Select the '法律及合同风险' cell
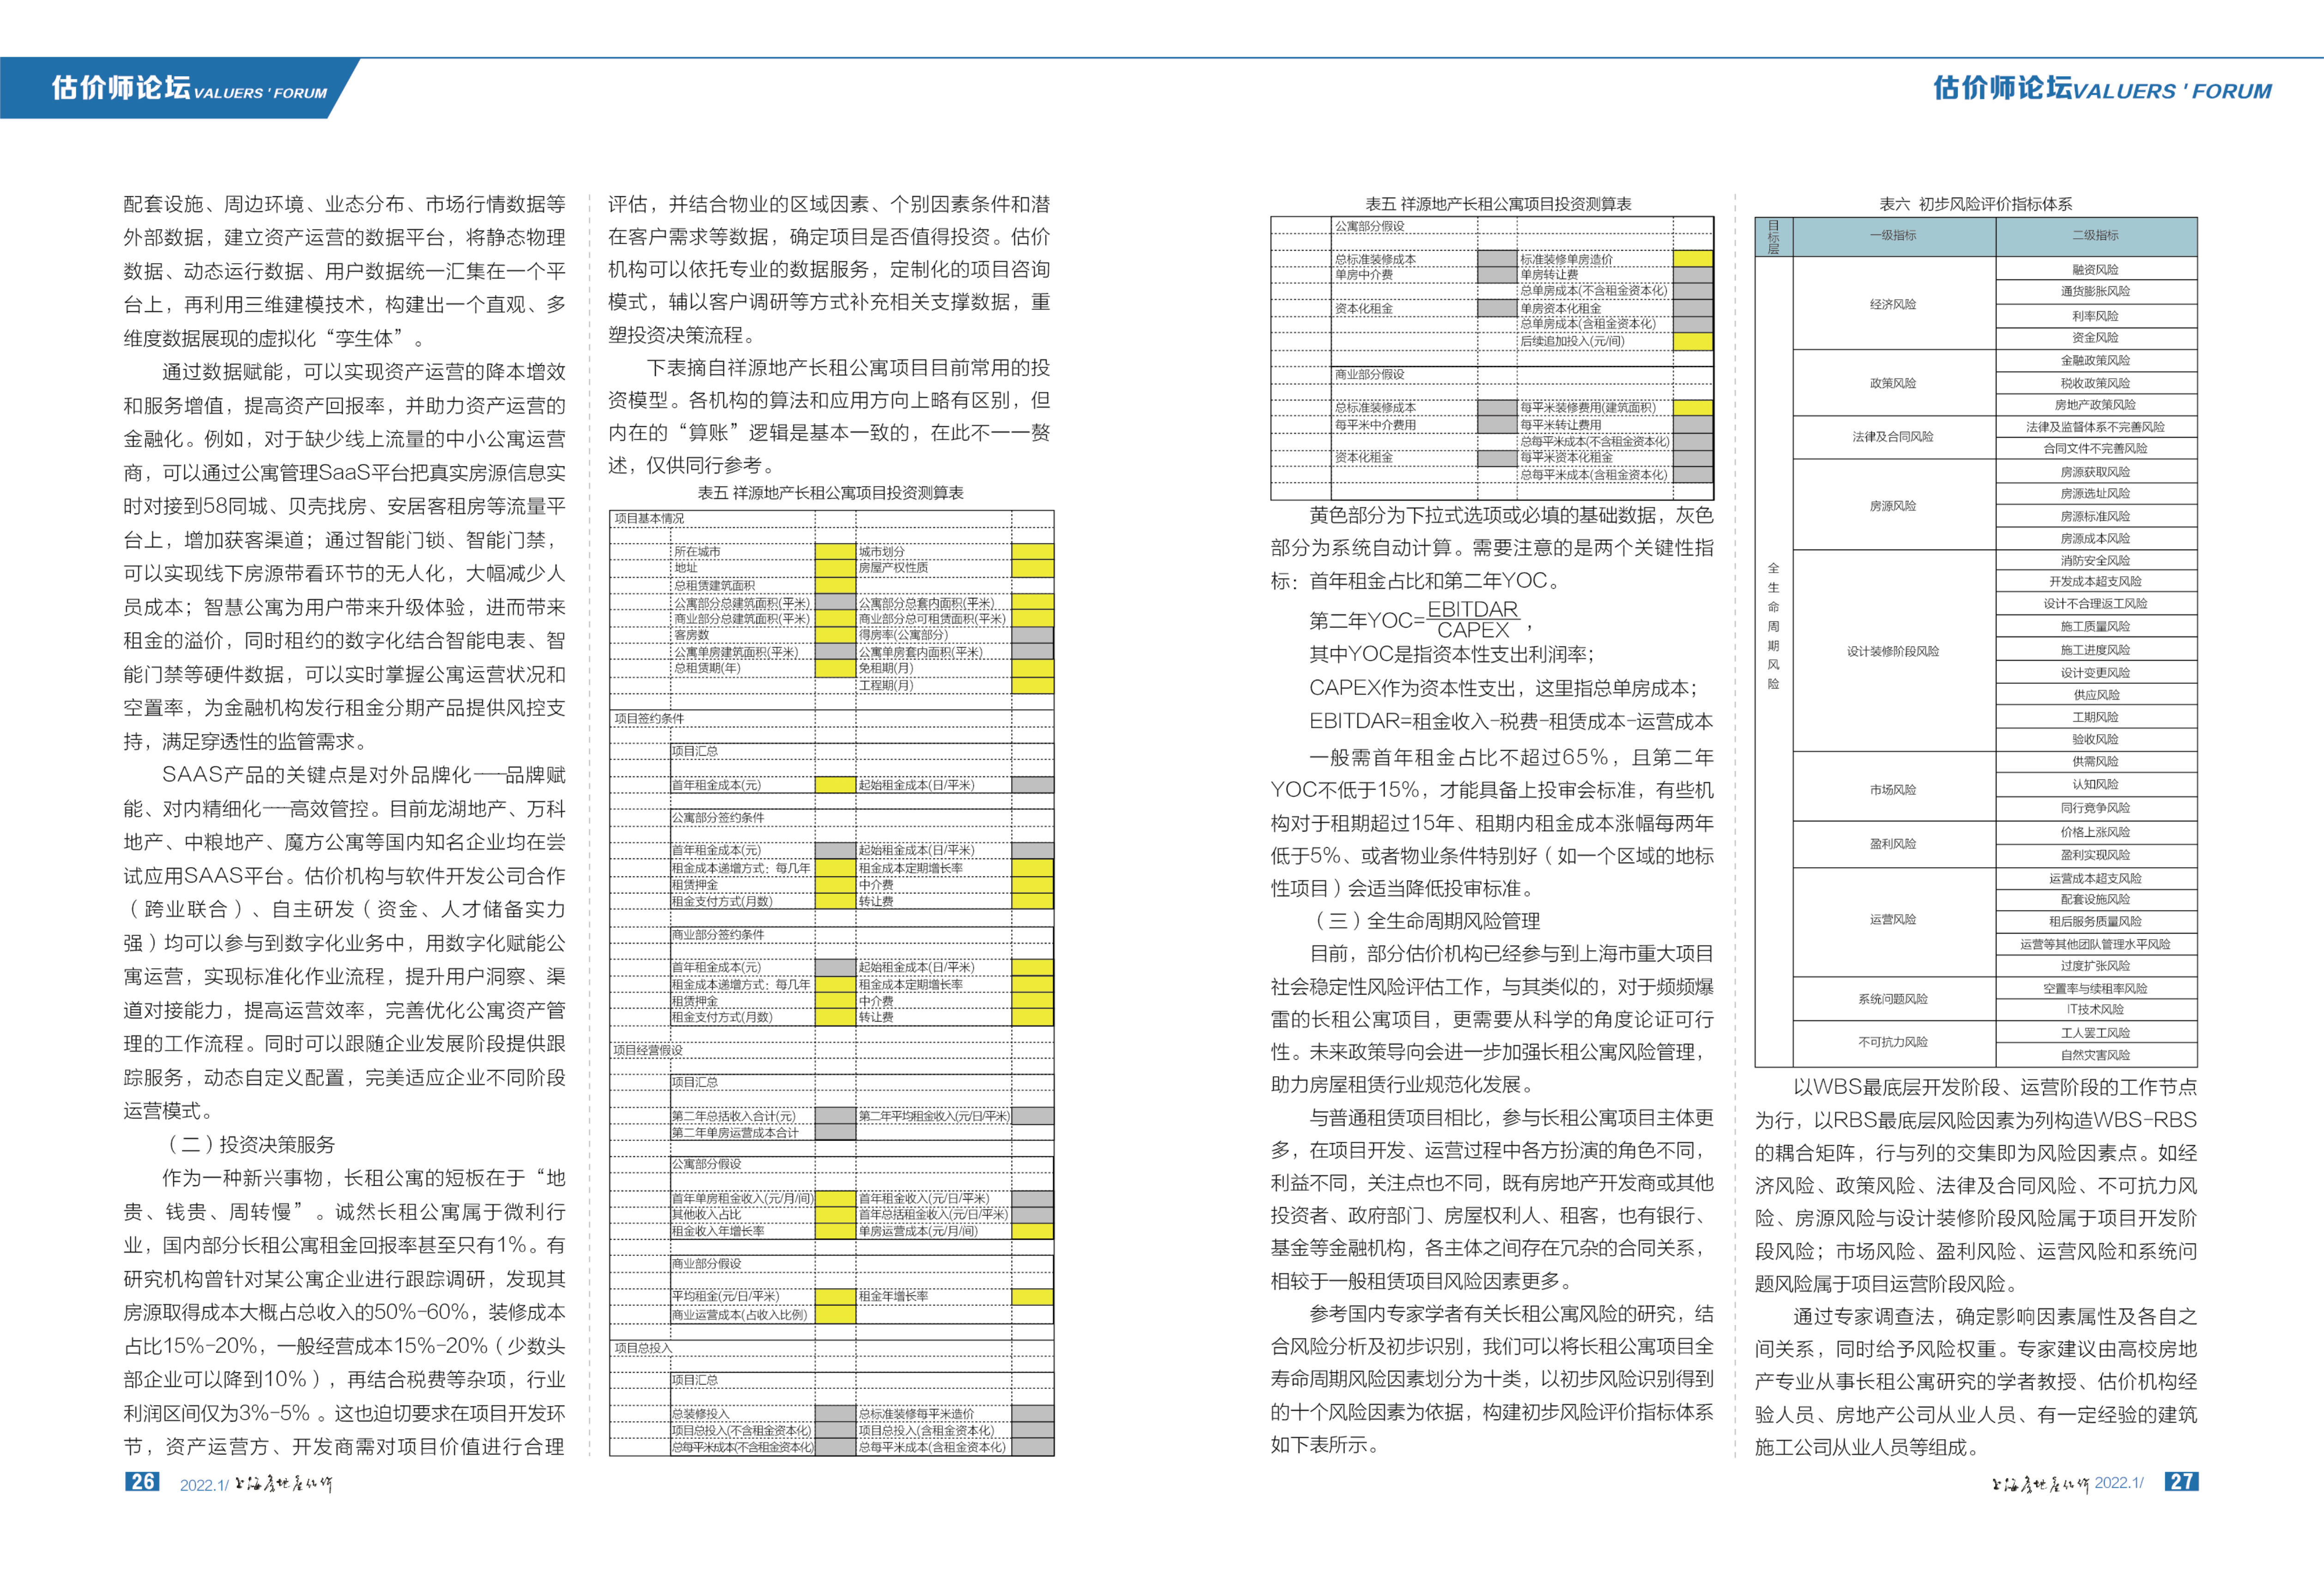Screen dimensions: 2324x1587 tap(1893, 437)
